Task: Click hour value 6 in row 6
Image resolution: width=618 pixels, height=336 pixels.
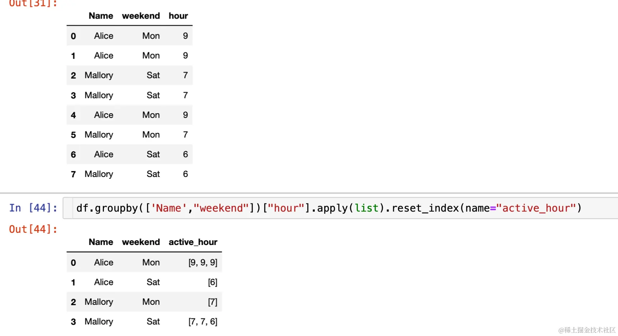Action: [x=185, y=154]
